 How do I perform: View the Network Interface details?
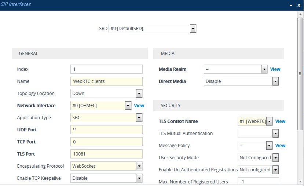139,106
